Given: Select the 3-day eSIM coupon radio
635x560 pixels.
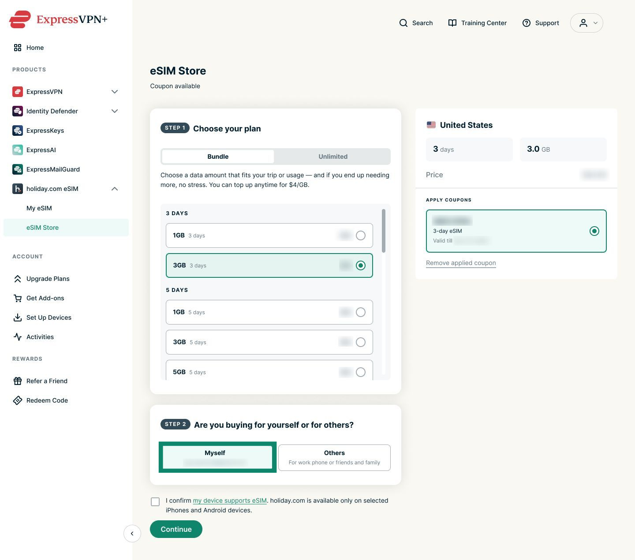Looking at the screenshot, I should pyautogui.click(x=594, y=231).
